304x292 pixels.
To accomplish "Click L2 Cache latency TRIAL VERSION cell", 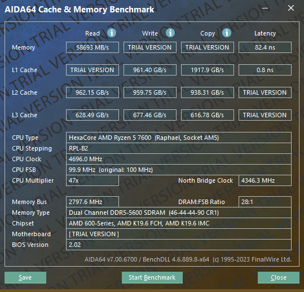I will pyautogui.click(x=265, y=92).
